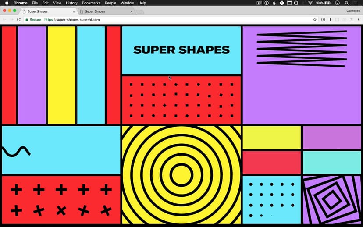The width and height of the screenshot is (363, 227).
Task: Open the Apple menu
Action: 7,3
